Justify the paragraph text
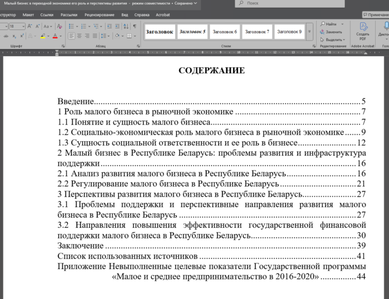This screenshot has height=299, width=389. click(95, 36)
